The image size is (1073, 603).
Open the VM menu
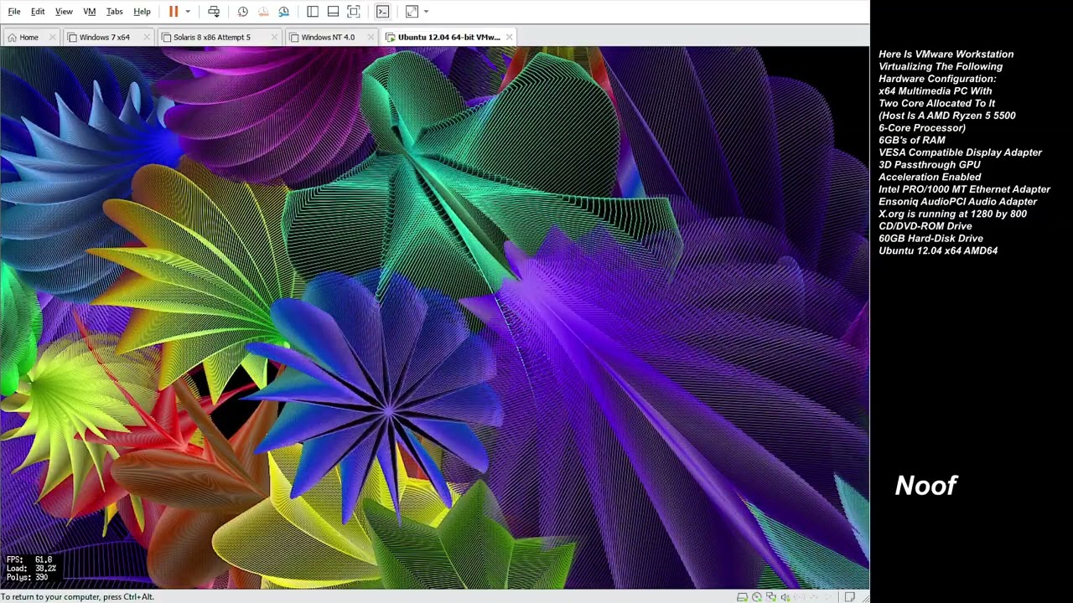point(89,12)
